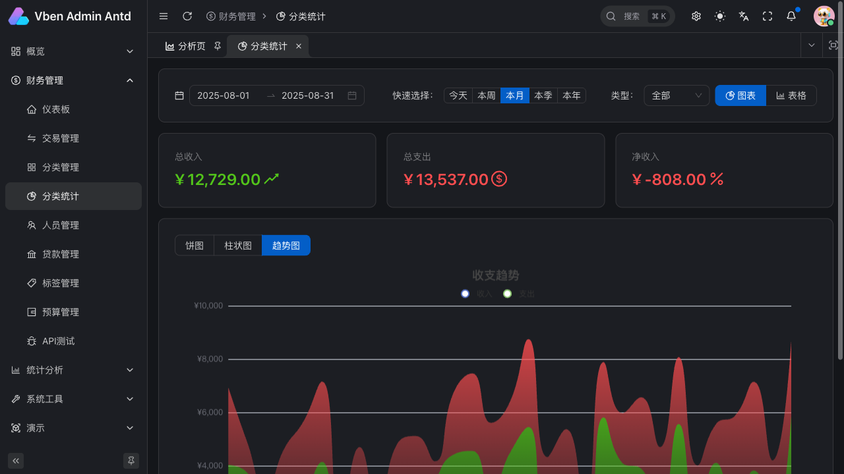Enter fullscreen mode via header icon
Image resolution: width=844 pixels, height=474 pixels.
click(x=768, y=16)
